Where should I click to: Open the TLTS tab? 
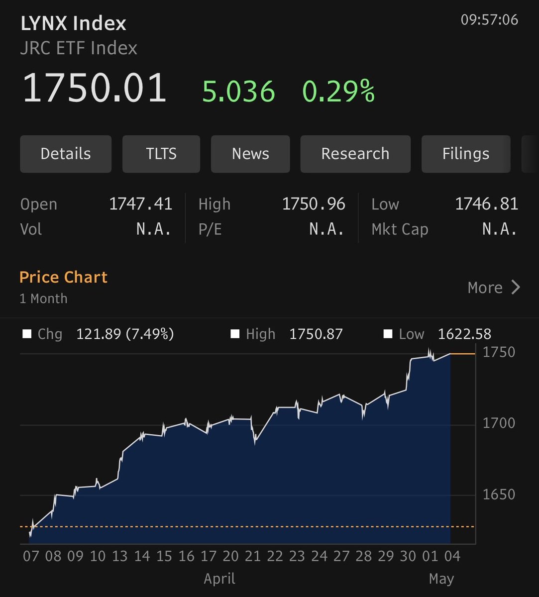coord(161,154)
